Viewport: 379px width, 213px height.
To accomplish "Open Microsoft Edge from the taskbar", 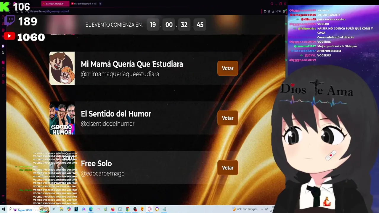I will click(x=91, y=209).
